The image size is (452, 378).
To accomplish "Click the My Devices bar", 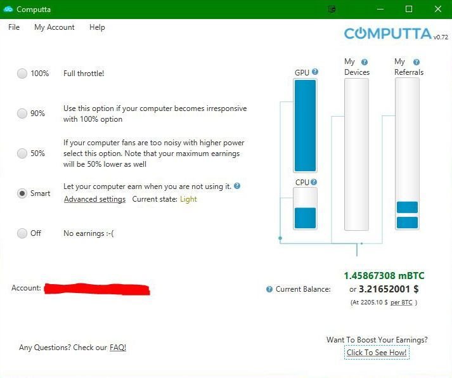I will pyautogui.click(x=356, y=154).
